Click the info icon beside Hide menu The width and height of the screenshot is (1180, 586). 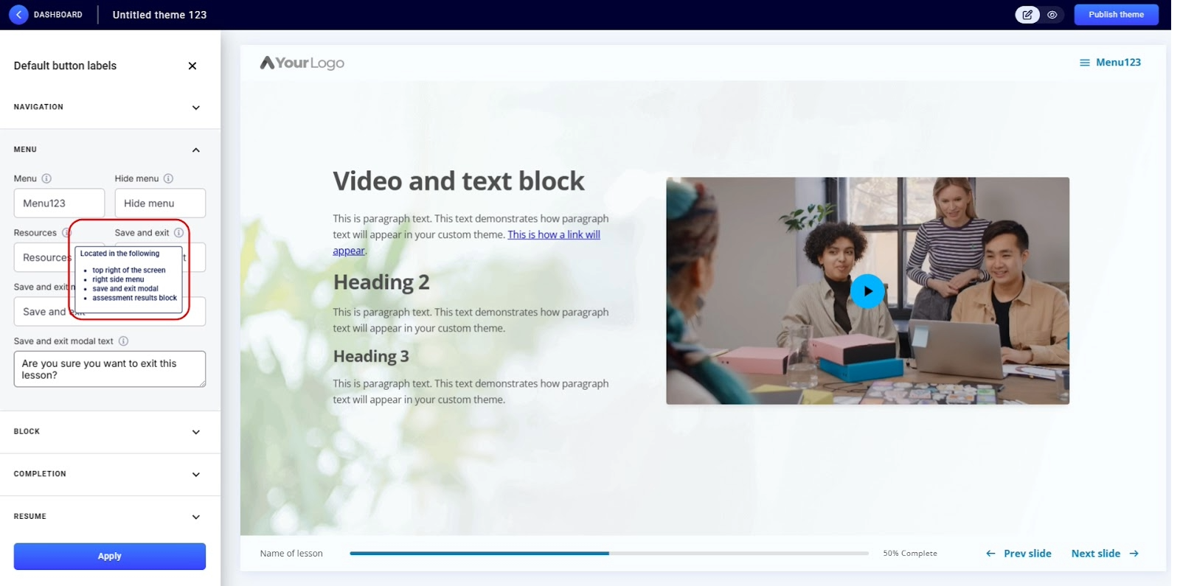[x=168, y=178]
